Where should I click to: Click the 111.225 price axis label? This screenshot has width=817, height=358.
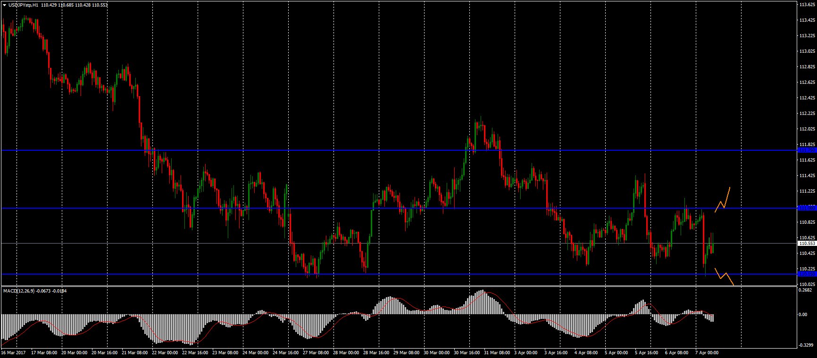click(808, 191)
